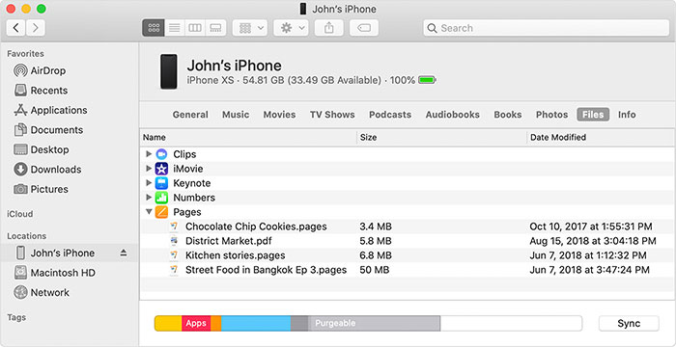This screenshot has width=676, height=347.
Task: Switch to column view
Action: [x=195, y=28]
